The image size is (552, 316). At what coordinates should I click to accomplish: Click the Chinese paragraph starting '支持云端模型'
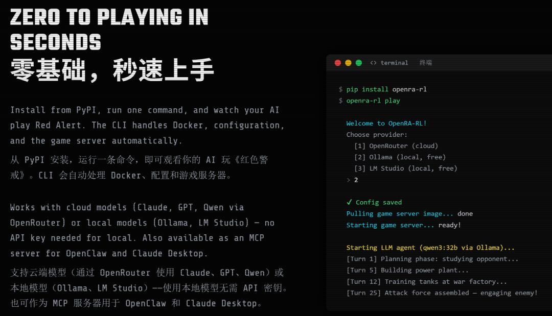click(x=149, y=288)
